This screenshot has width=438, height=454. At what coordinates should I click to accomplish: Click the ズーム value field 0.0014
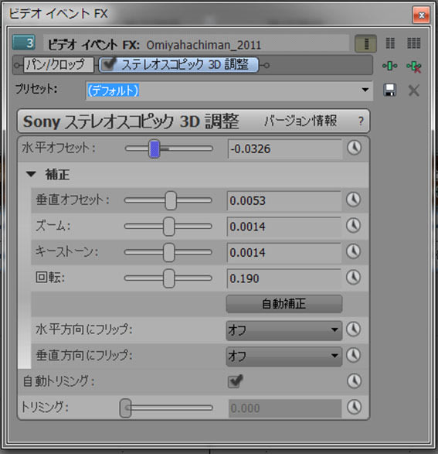click(284, 227)
